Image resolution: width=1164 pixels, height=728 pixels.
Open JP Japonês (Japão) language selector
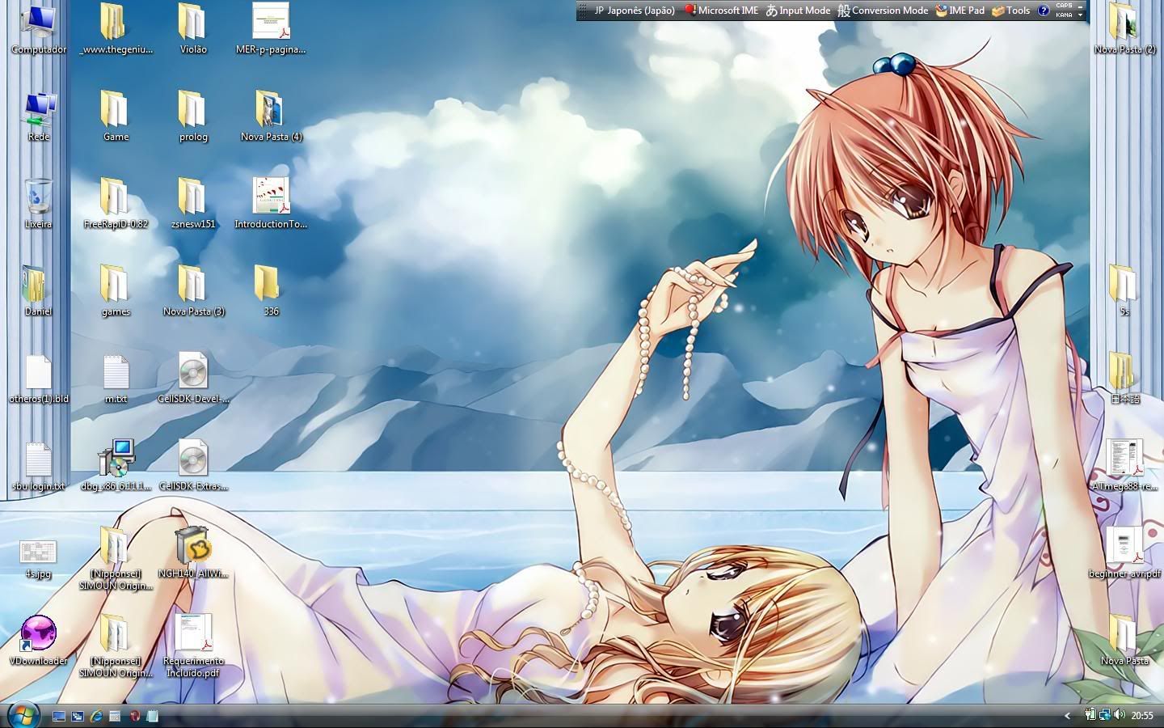[x=635, y=11]
